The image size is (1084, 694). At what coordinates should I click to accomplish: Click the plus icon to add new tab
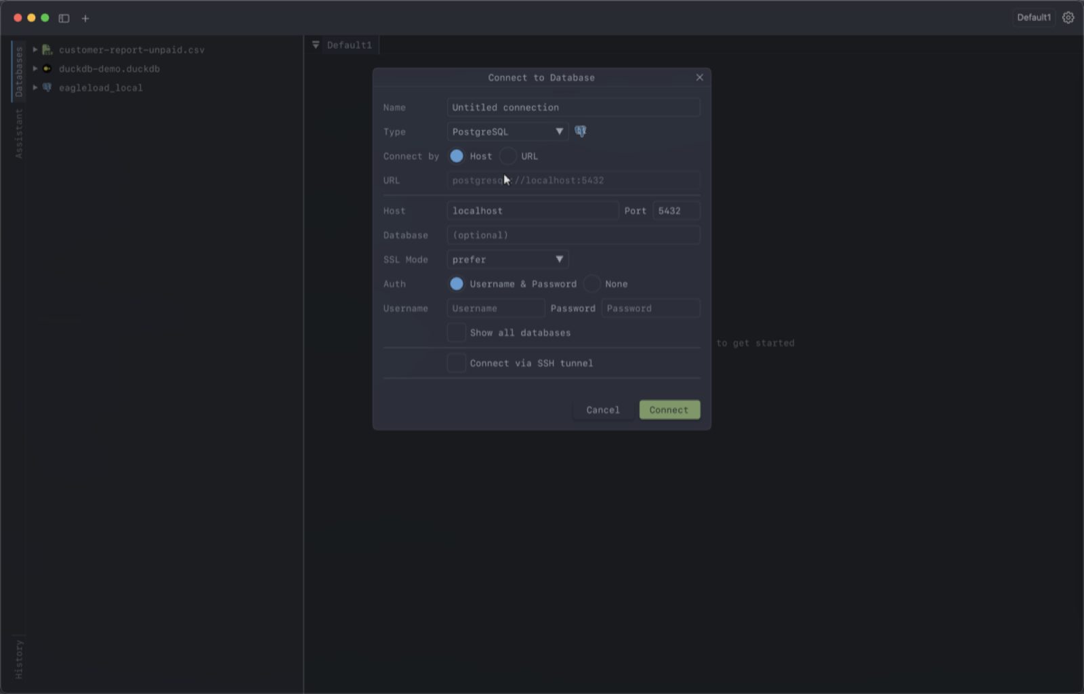tap(85, 18)
